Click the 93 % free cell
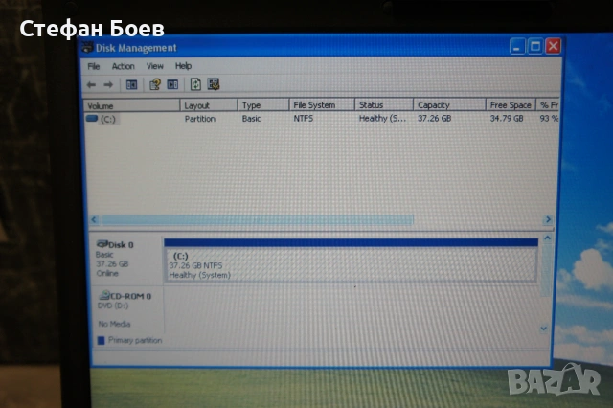Viewport: 613px width, 408px height. [549, 118]
